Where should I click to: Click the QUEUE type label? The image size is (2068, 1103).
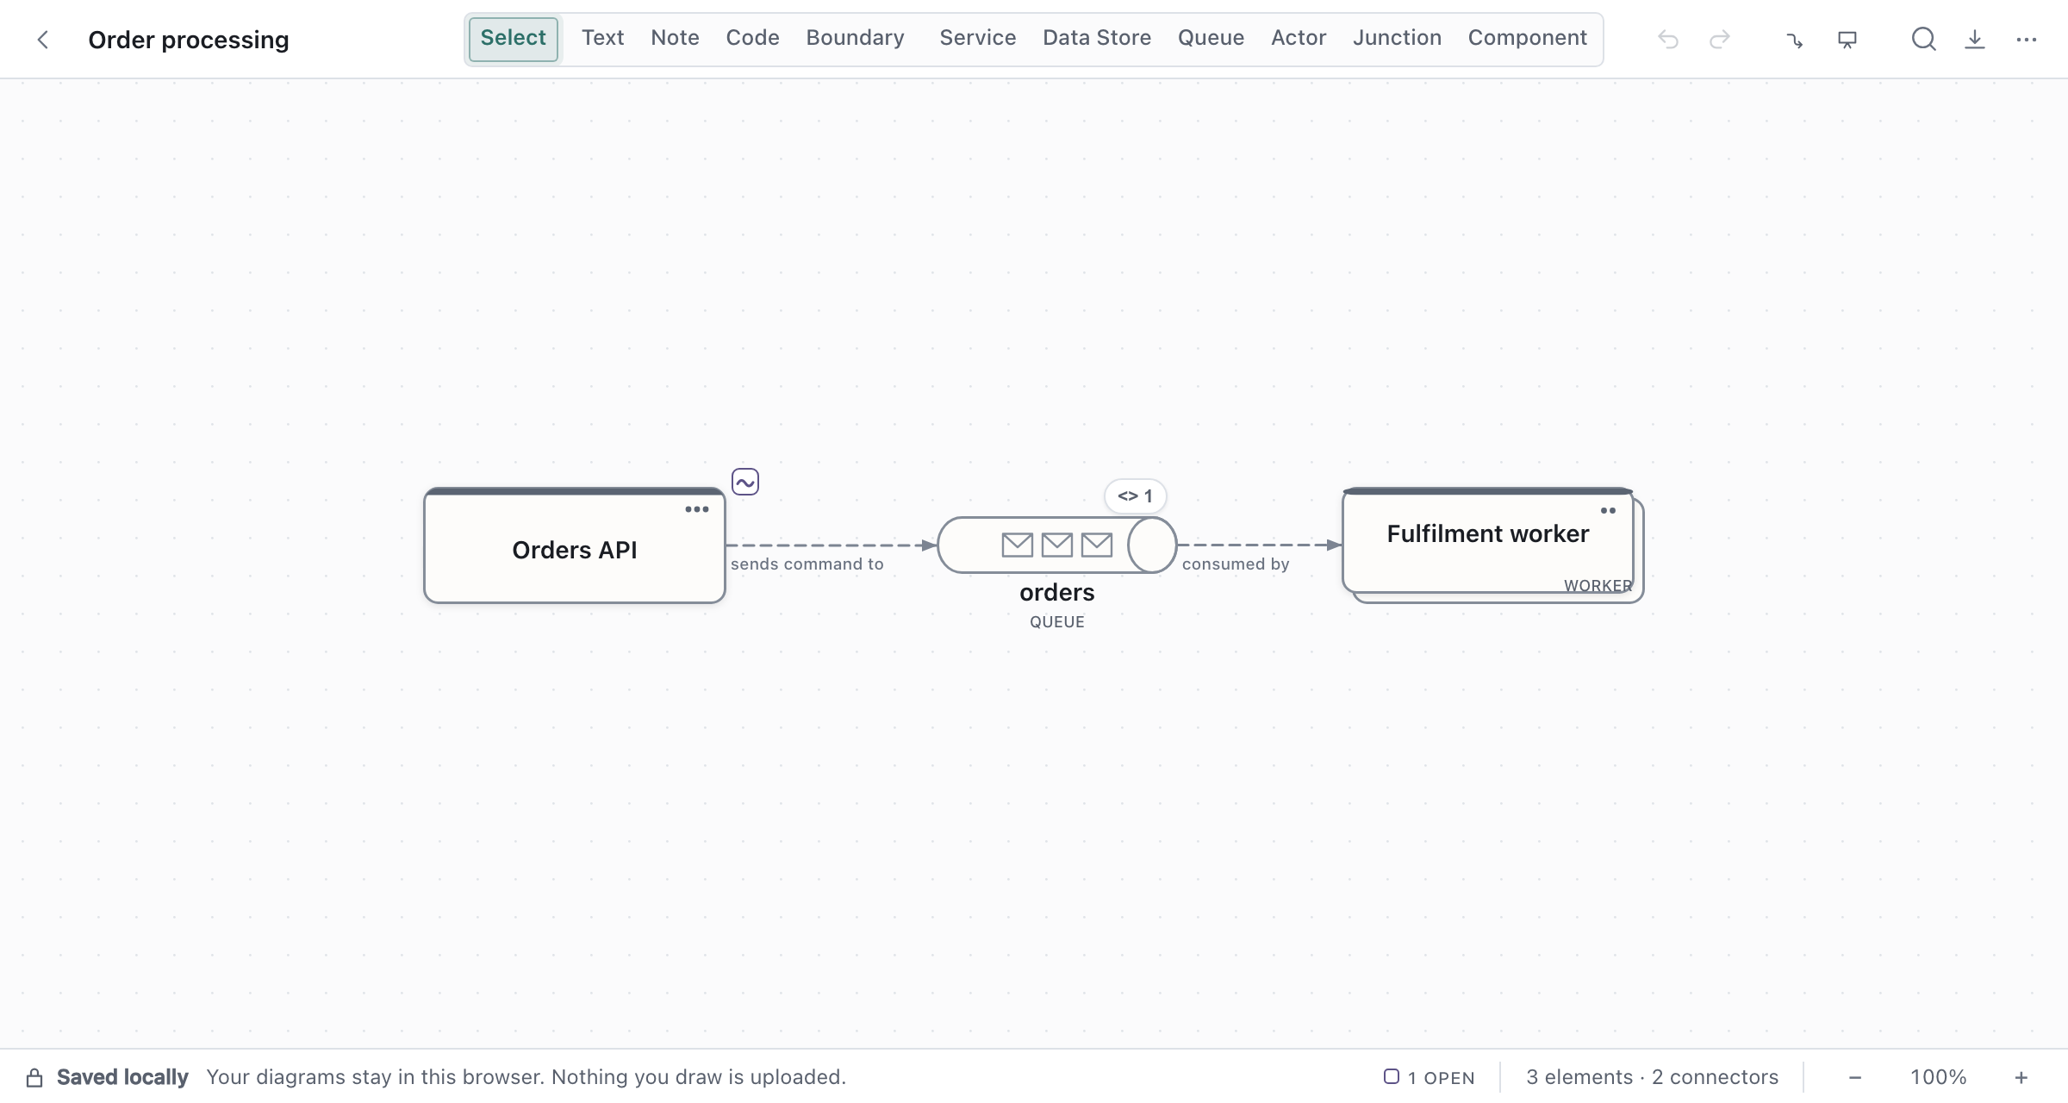tap(1057, 621)
